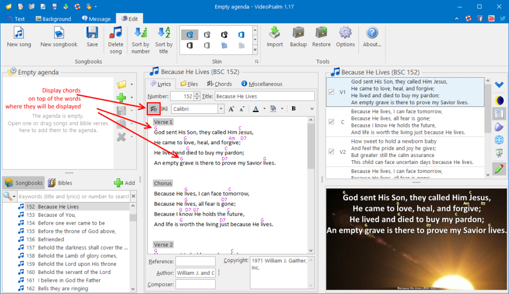
Task: Create a New songbook
Action: tap(59, 33)
